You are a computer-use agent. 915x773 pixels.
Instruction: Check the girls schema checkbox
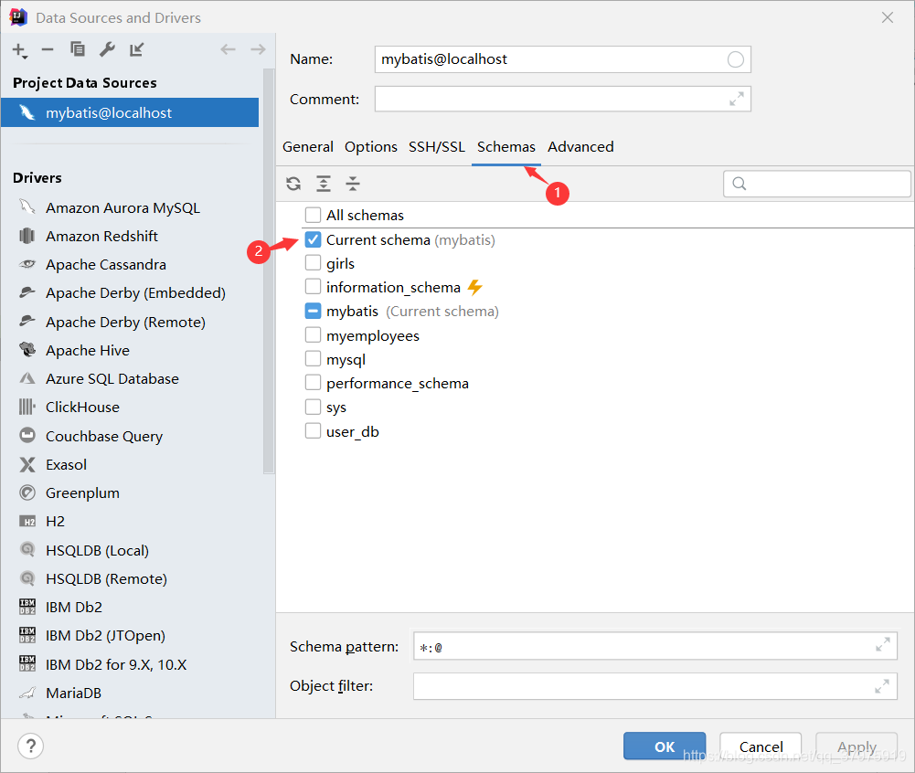coord(313,263)
